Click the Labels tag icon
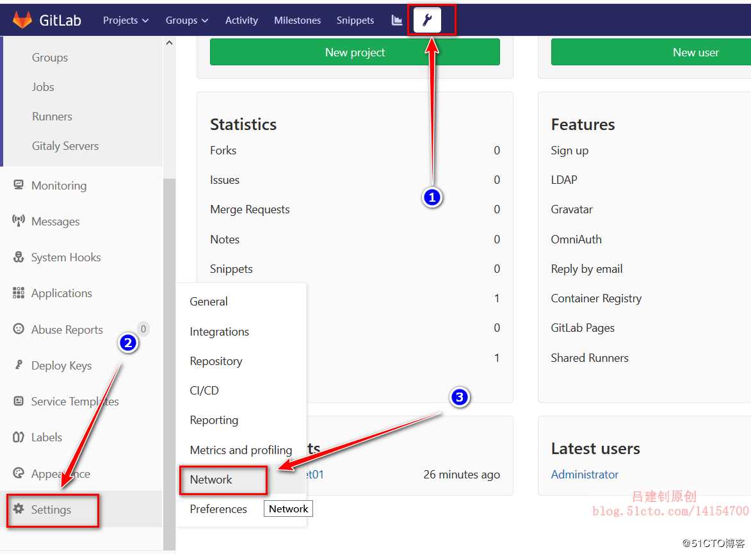 coord(18,437)
